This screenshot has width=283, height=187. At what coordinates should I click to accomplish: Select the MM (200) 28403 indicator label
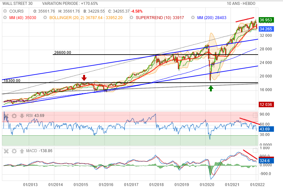(212, 18)
